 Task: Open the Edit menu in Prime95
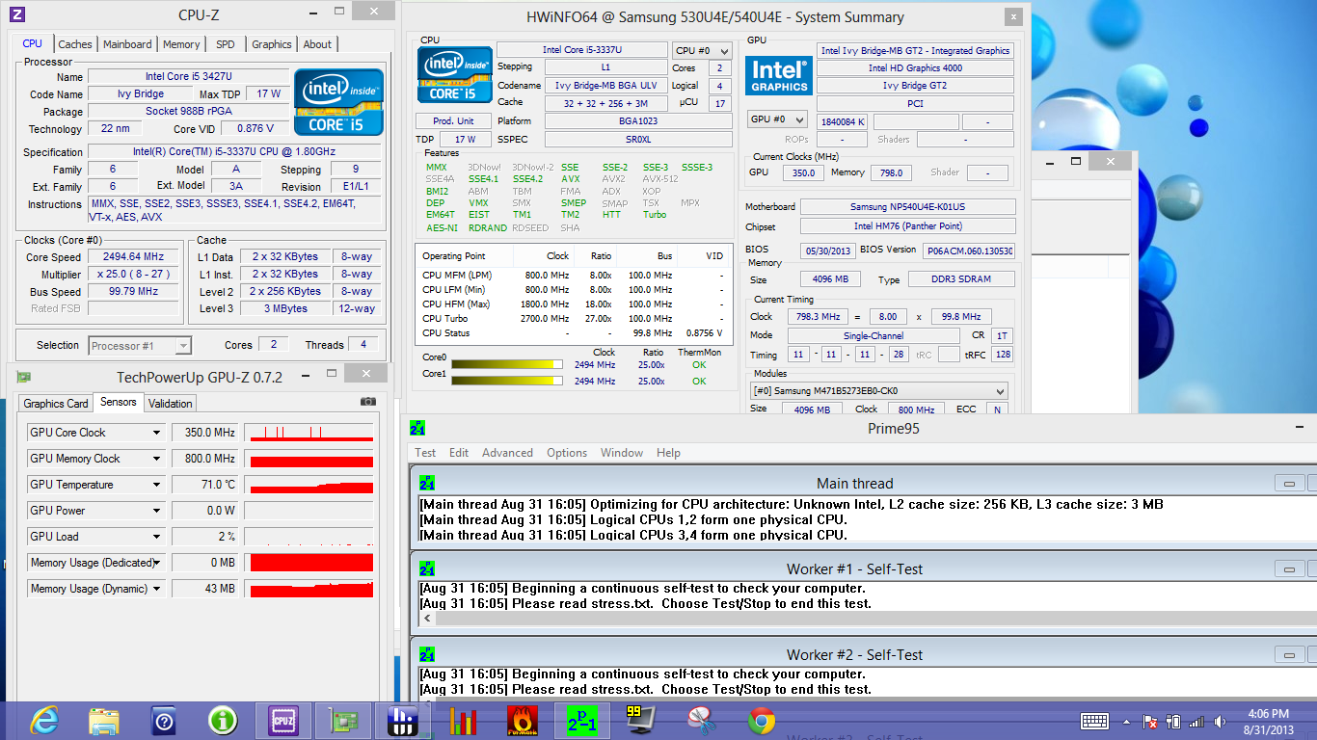(x=459, y=453)
